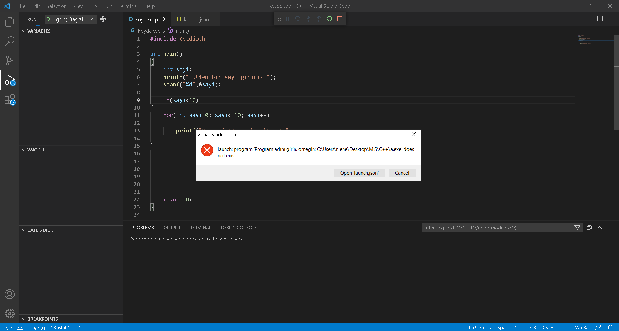Click the Win32 configuration status item
The height and width of the screenshot is (331, 619).
tap(582, 327)
